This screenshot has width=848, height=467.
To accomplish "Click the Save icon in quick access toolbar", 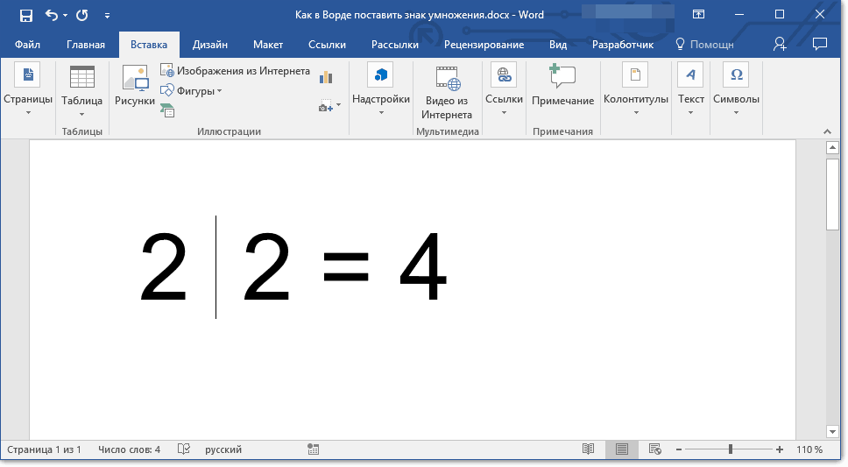I will [25, 15].
